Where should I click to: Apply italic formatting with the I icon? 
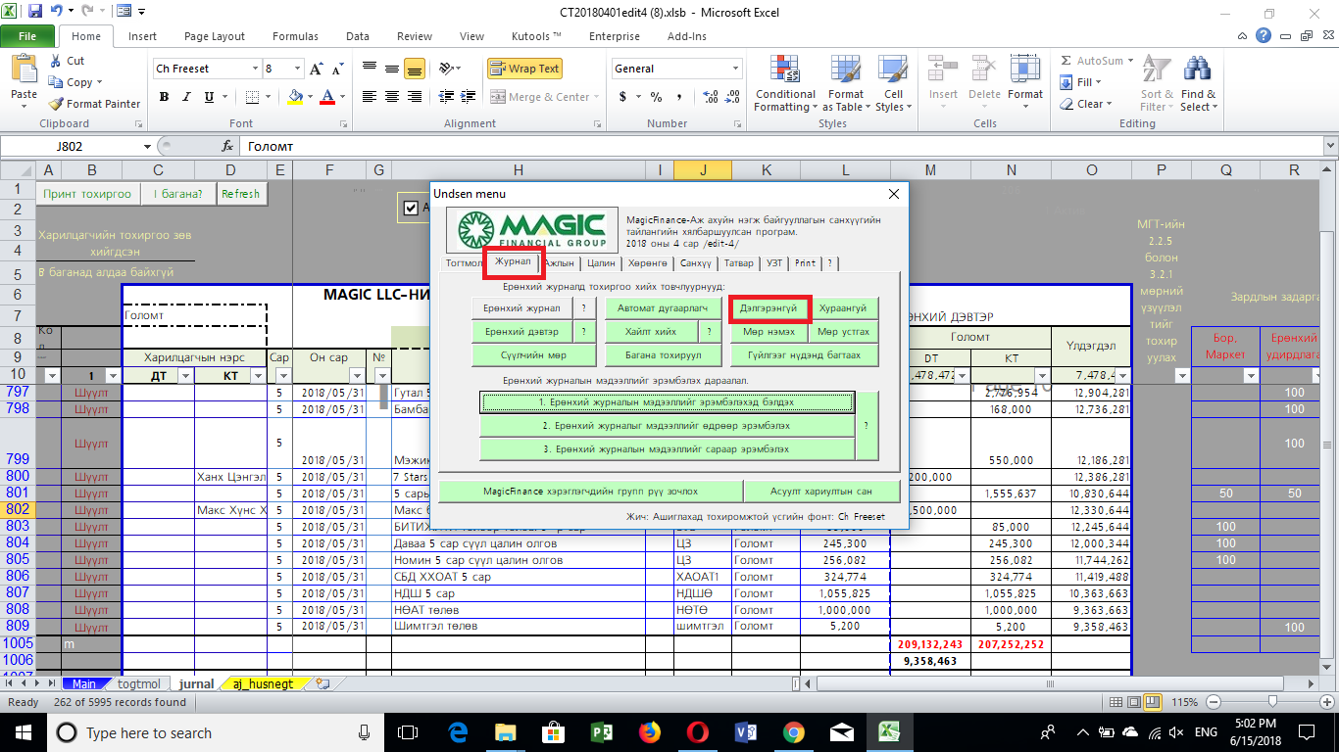[x=186, y=97]
